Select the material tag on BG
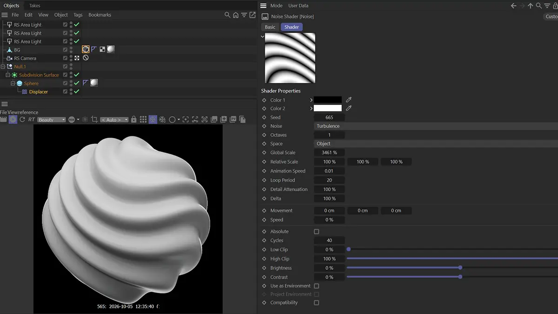The width and height of the screenshot is (558, 314). 111,49
